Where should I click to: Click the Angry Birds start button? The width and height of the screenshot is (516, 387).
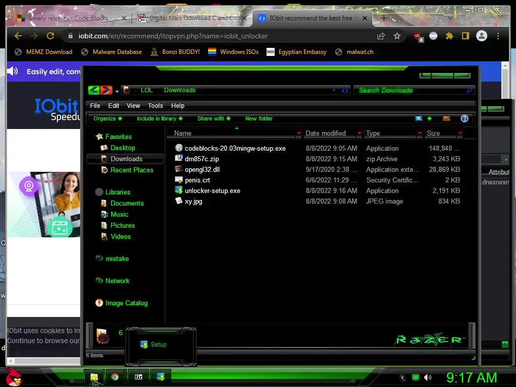click(x=13, y=377)
